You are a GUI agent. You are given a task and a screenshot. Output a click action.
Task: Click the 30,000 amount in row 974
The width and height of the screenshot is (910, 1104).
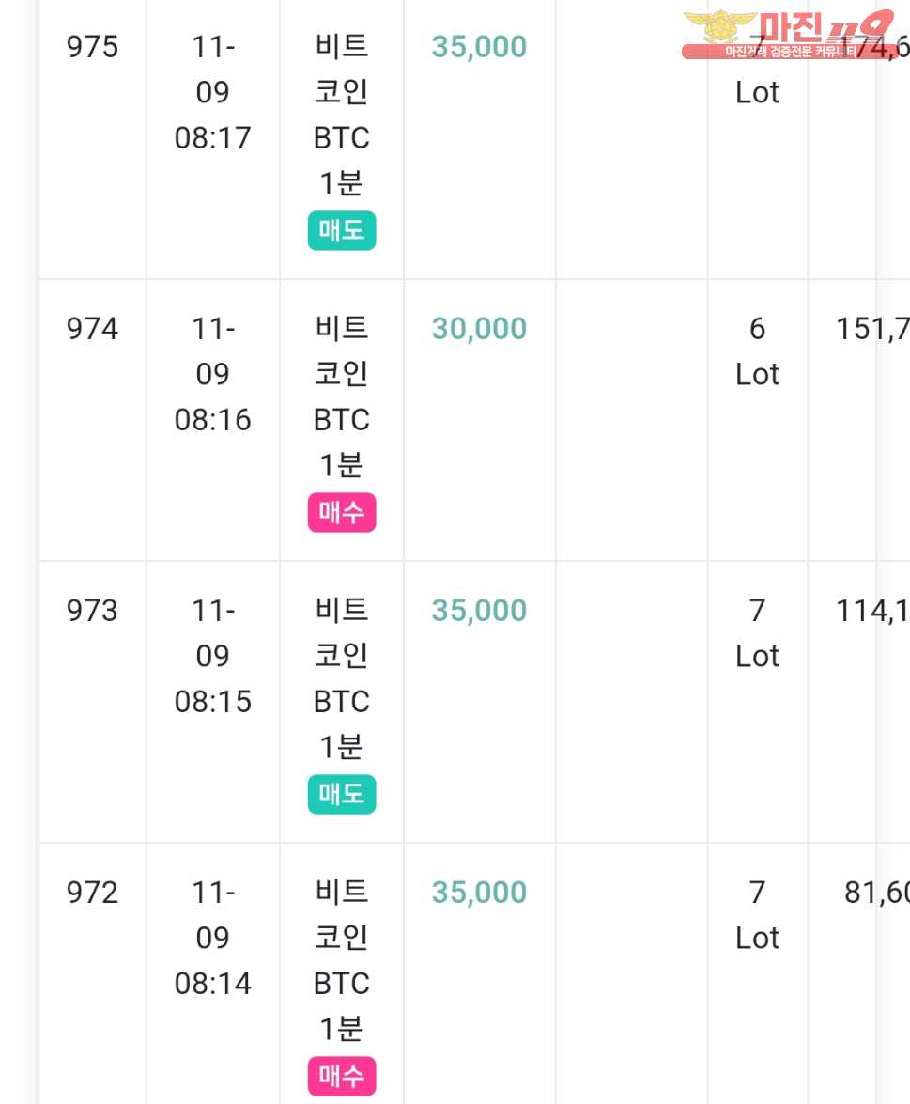(x=479, y=329)
